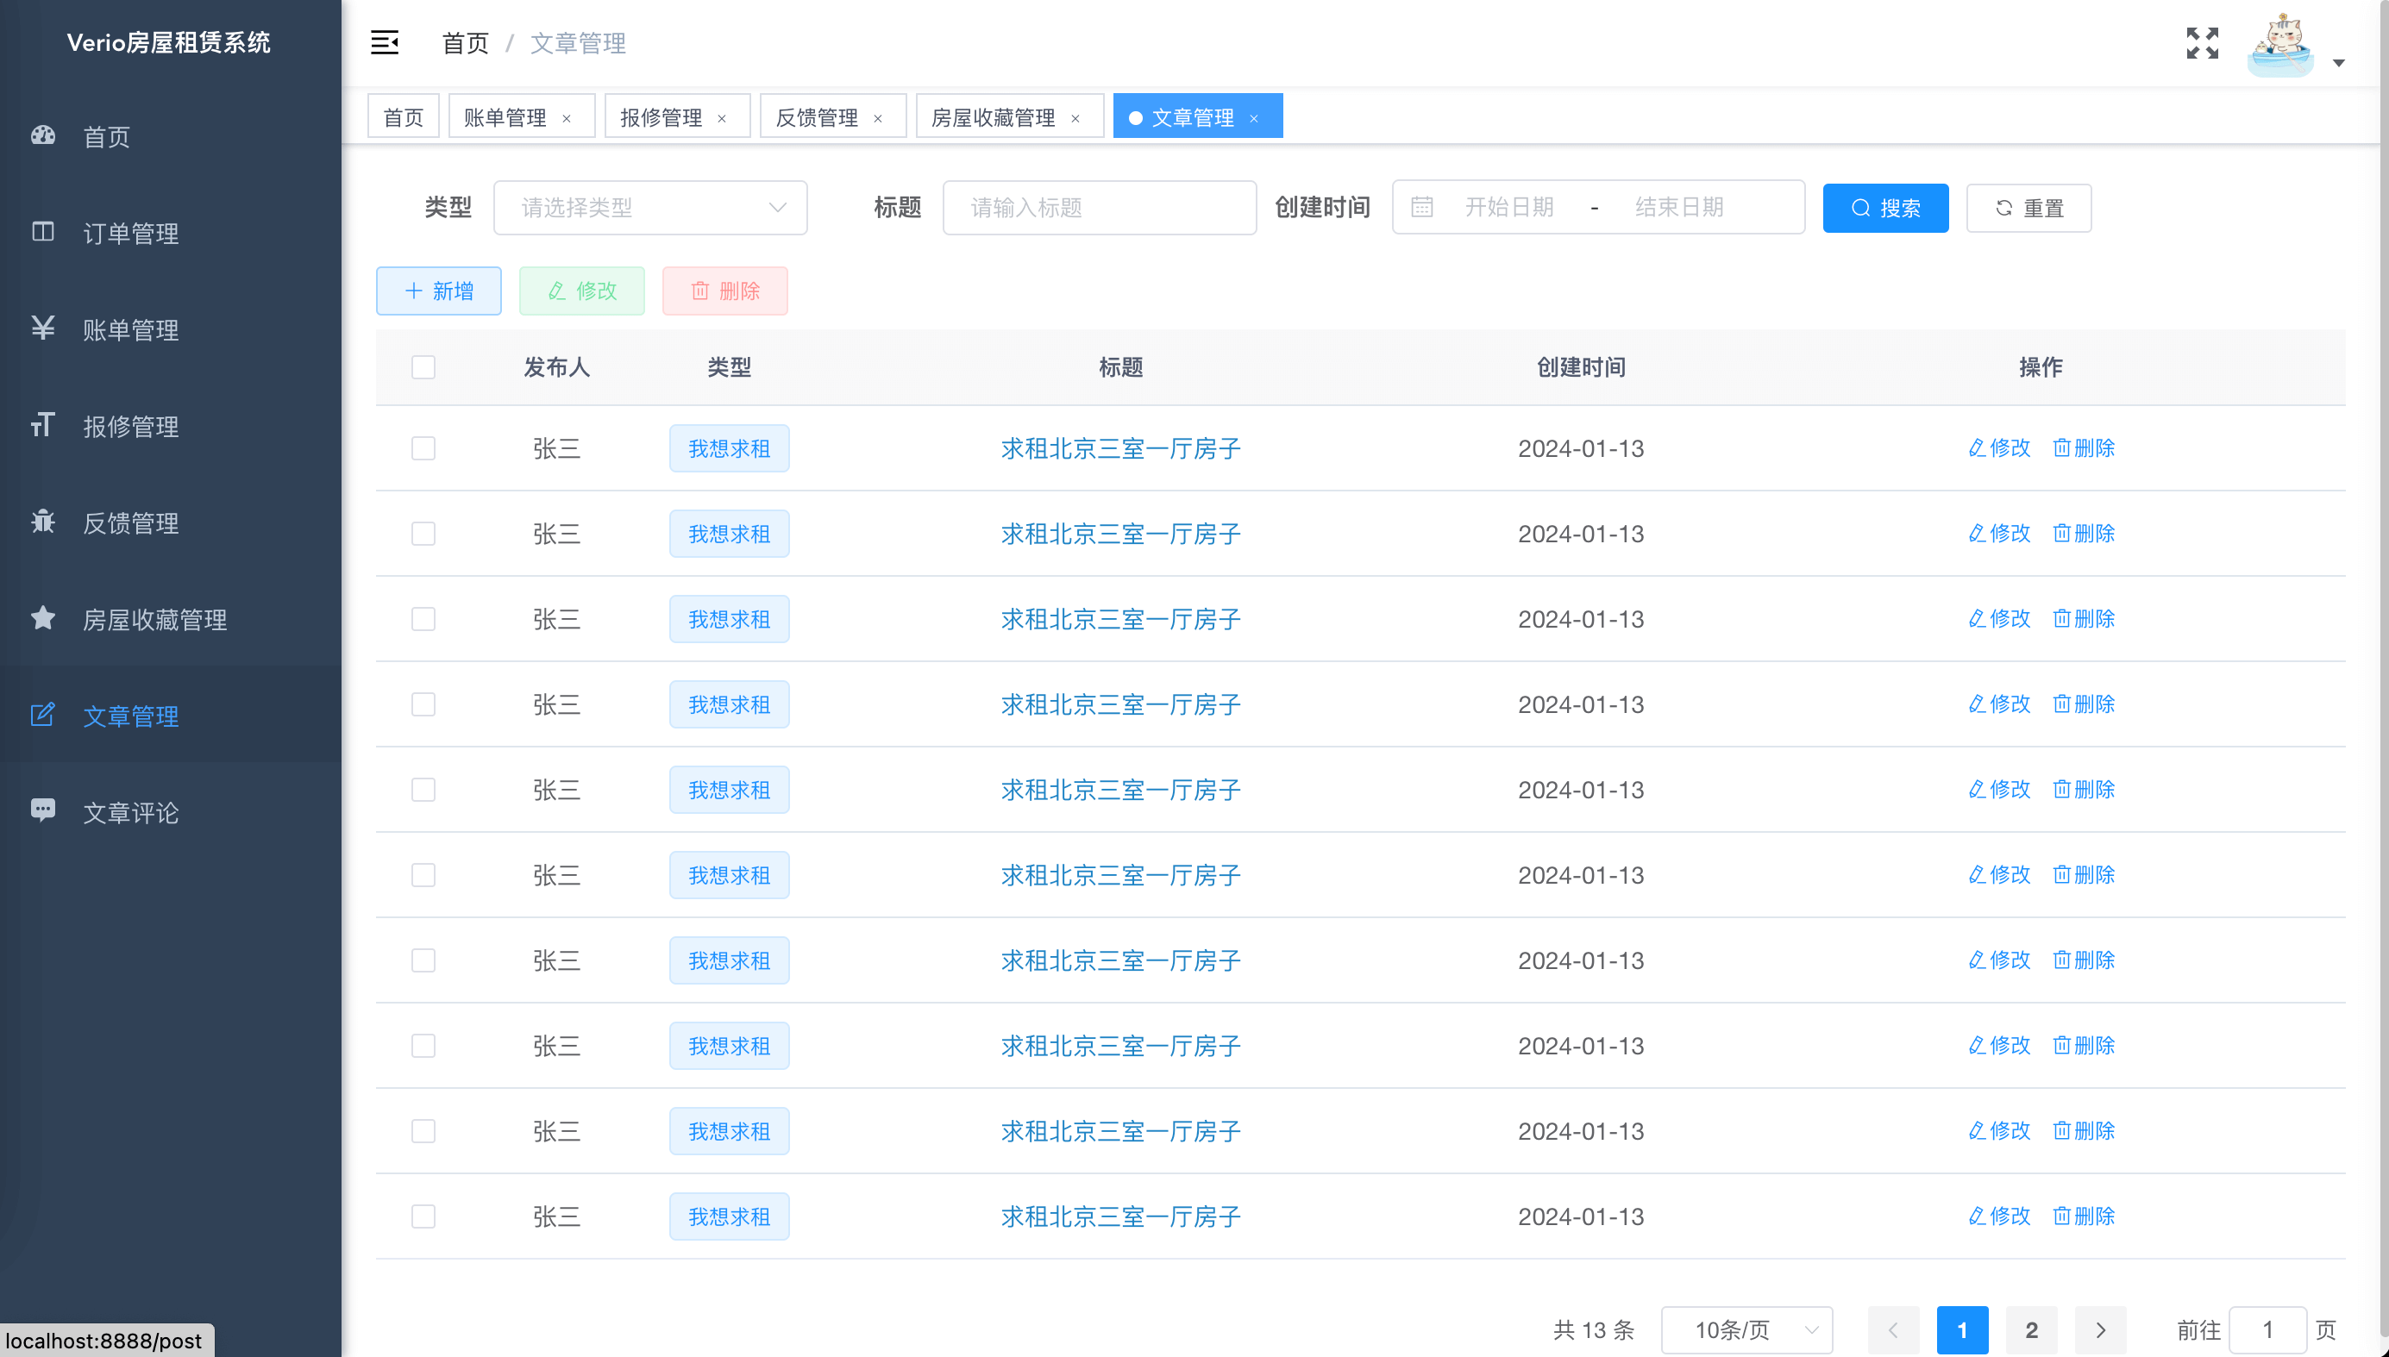Collapse the sidebar with hamburger icon
Screen dimensions: 2389x1357
click(x=384, y=43)
